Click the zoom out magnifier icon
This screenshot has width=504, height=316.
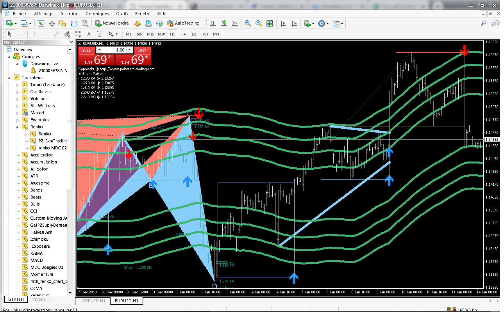click(258, 23)
